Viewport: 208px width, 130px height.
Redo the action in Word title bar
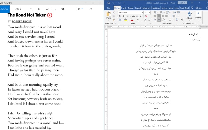pyautogui.click(x=119, y=3)
